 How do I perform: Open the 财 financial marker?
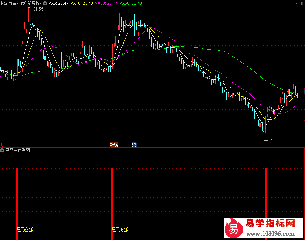pos(134,144)
